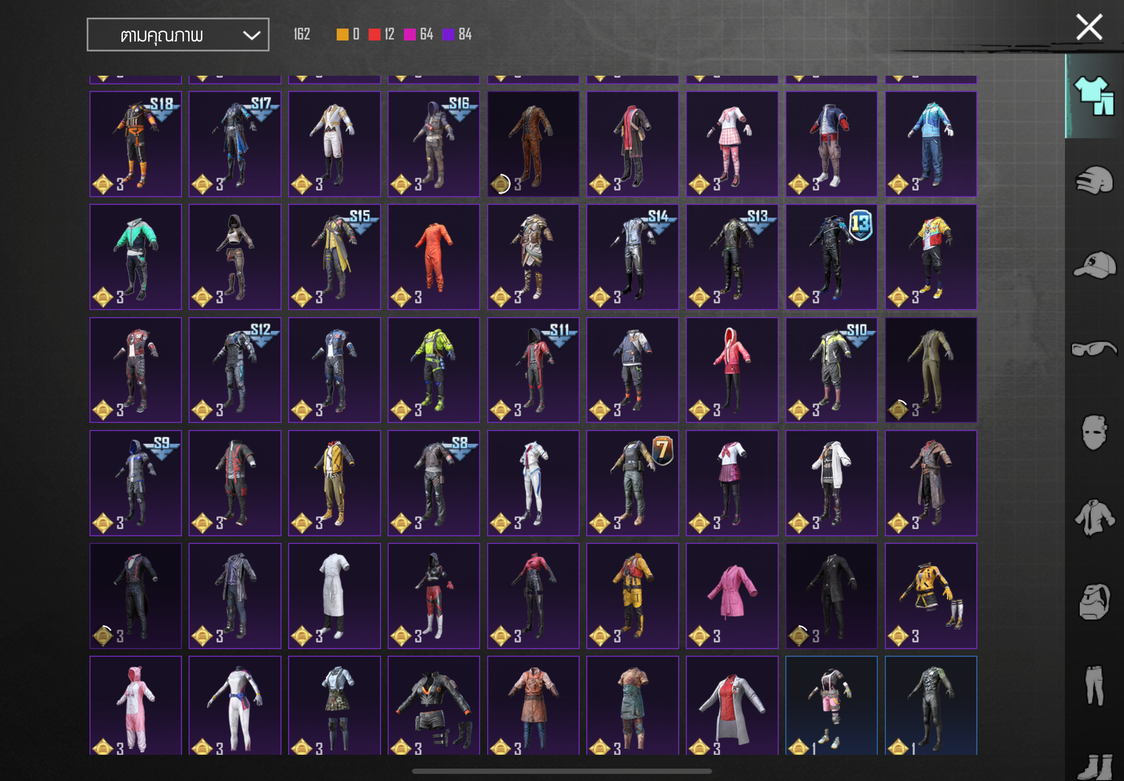The height and width of the screenshot is (781, 1124).
Task: Select the outfit set category icon
Action: coord(1094,96)
